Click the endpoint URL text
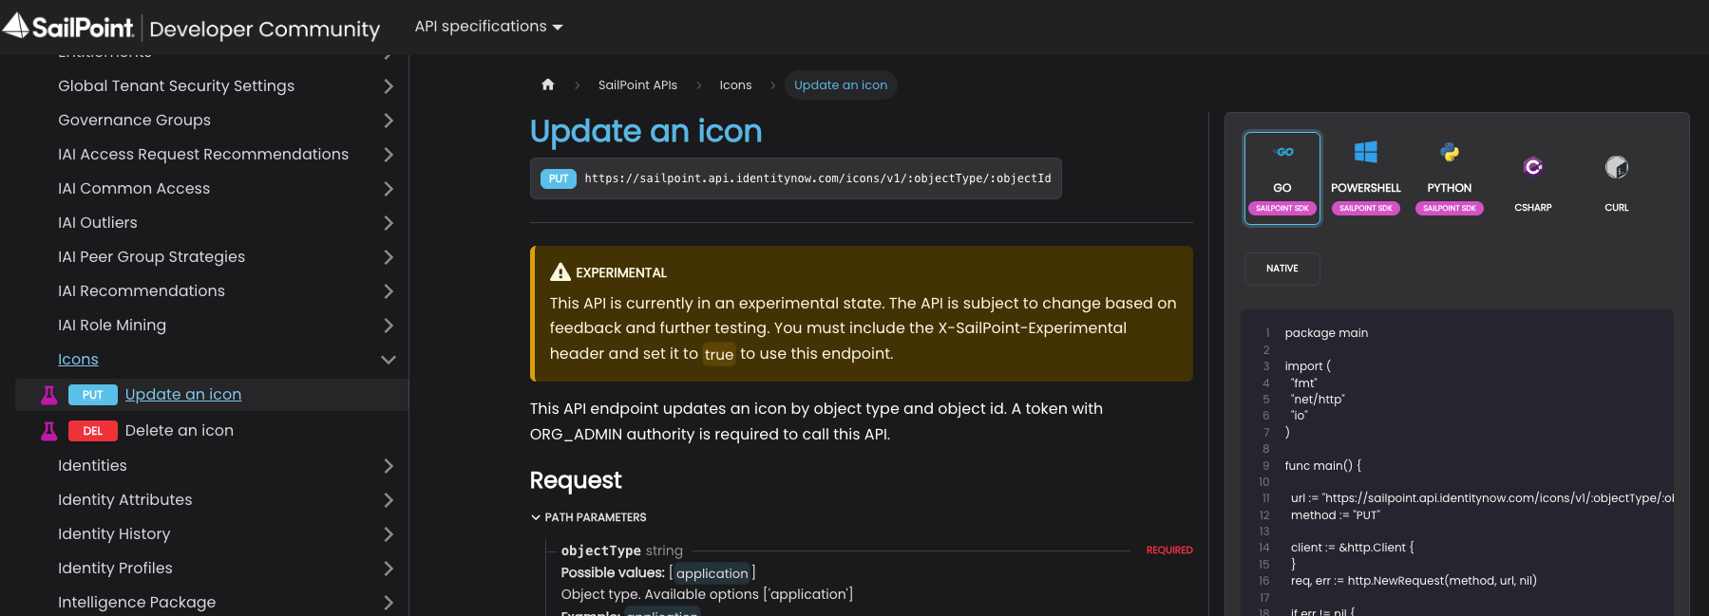Viewport: 1709px width, 616px height. point(818,178)
